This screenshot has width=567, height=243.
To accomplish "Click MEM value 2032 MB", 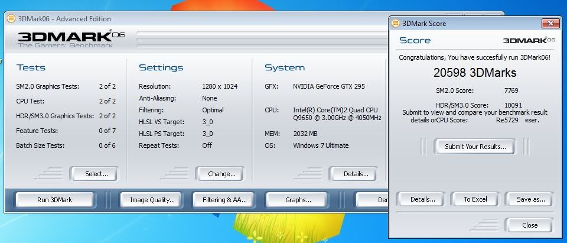I will click(305, 134).
